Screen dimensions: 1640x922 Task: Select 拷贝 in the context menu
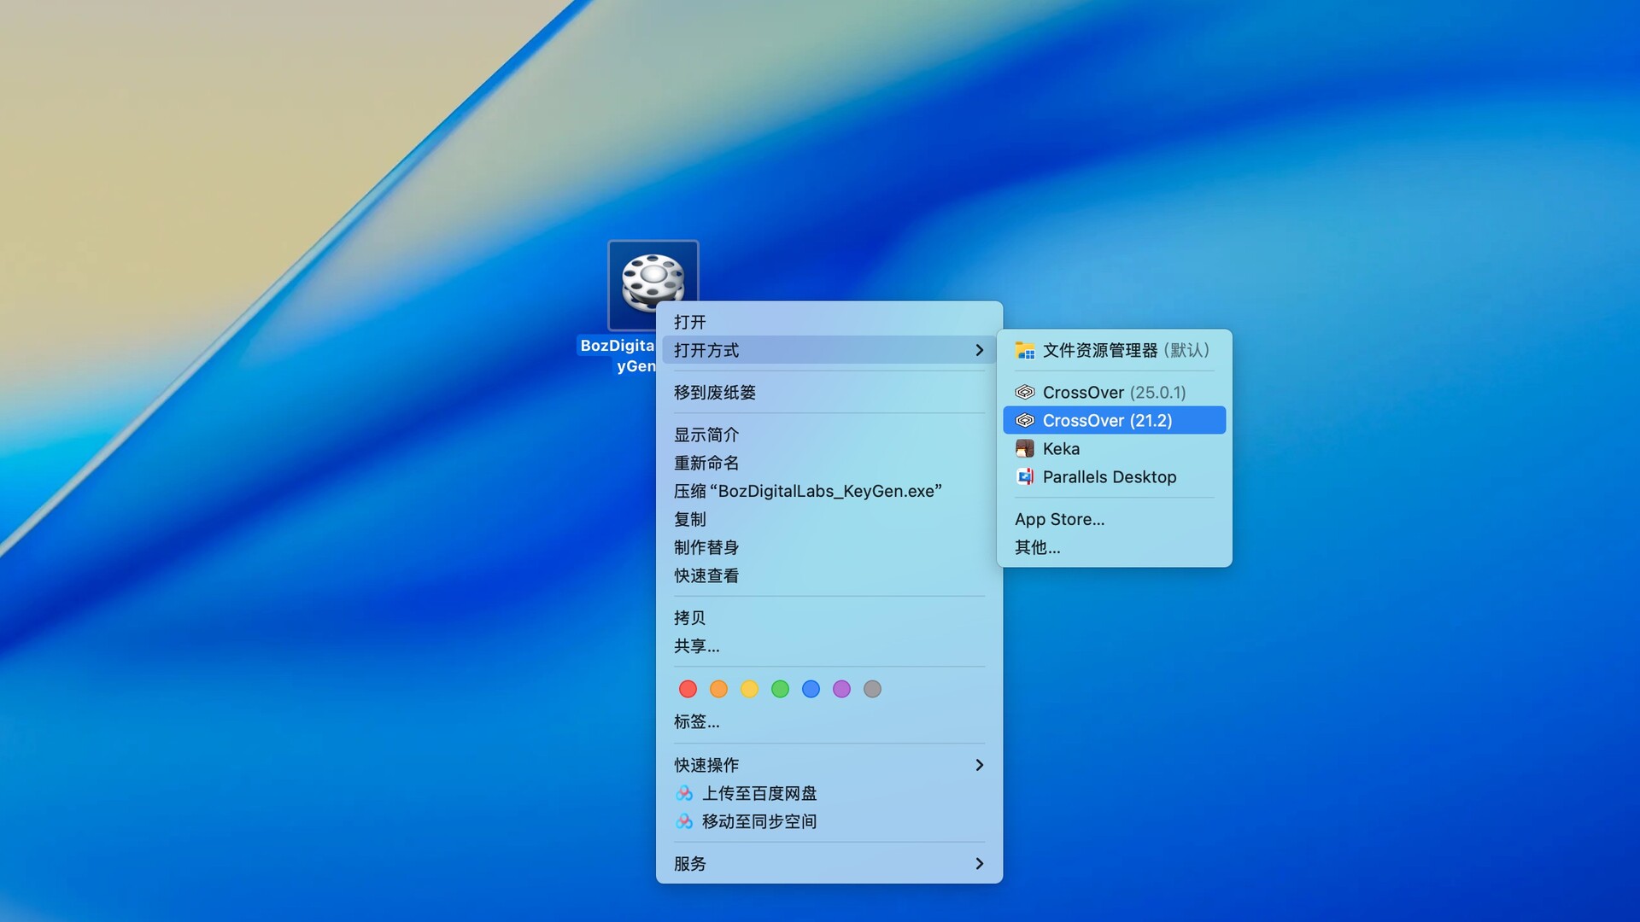(829, 617)
